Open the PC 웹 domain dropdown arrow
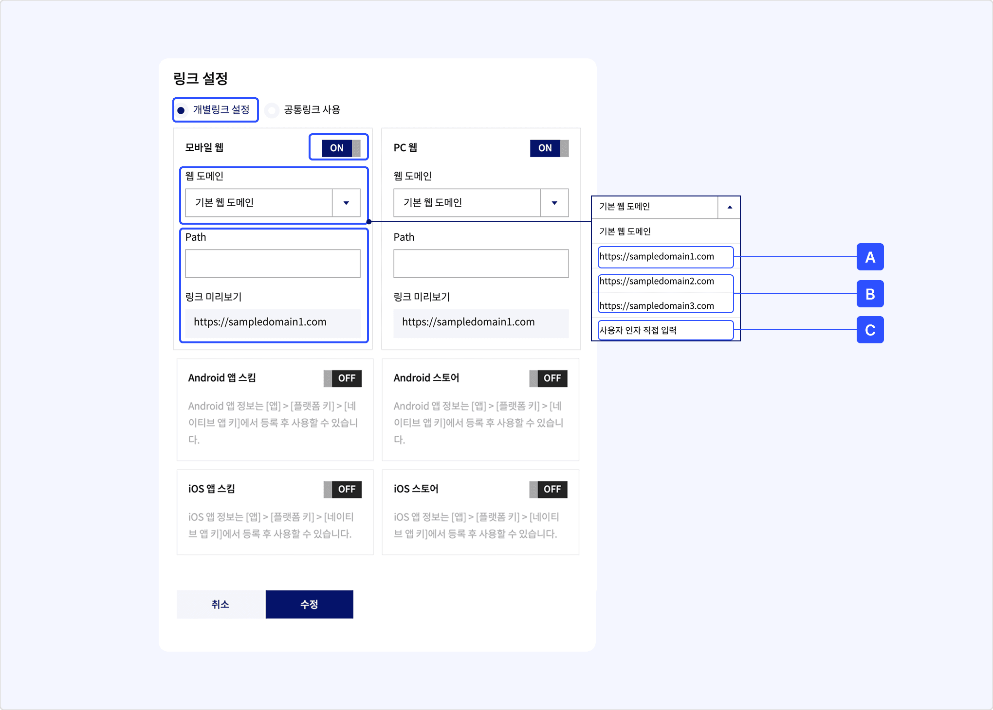 pos(554,203)
